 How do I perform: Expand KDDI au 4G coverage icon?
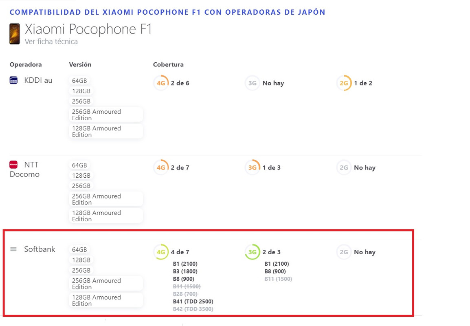161,83
